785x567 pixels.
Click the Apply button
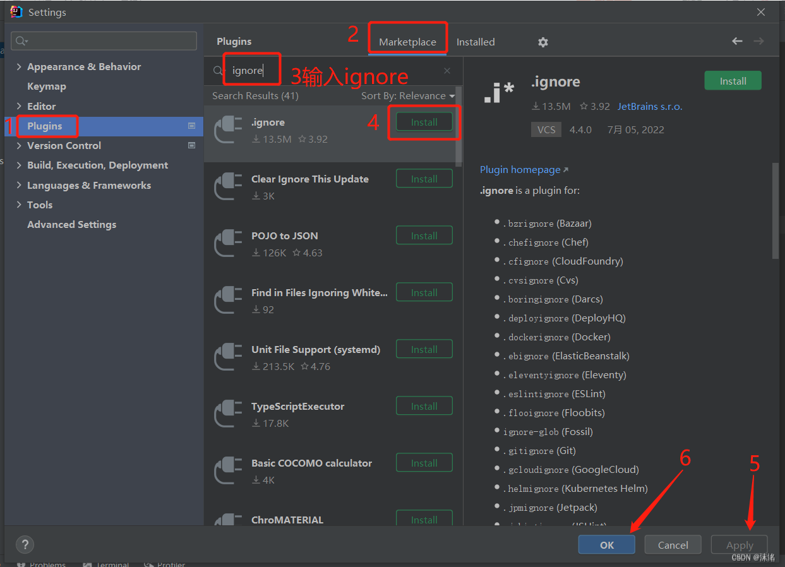pyautogui.click(x=740, y=545)
